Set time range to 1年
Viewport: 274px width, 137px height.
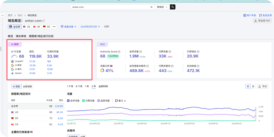pos(87,86)
